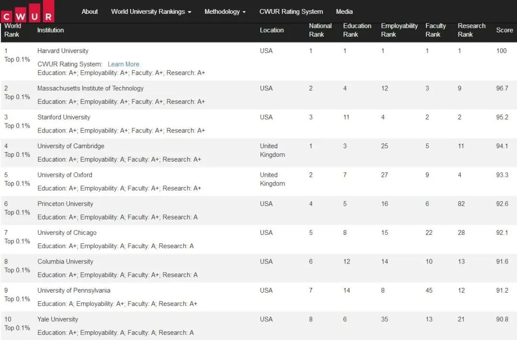517x340 pixels.
Task: Click Cambridge's United Kingdom location
Action: tap(272, 150)
